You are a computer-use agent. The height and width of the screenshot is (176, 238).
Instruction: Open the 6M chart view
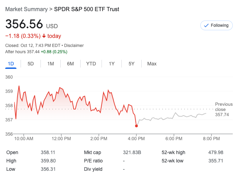[x=70, y=64]
